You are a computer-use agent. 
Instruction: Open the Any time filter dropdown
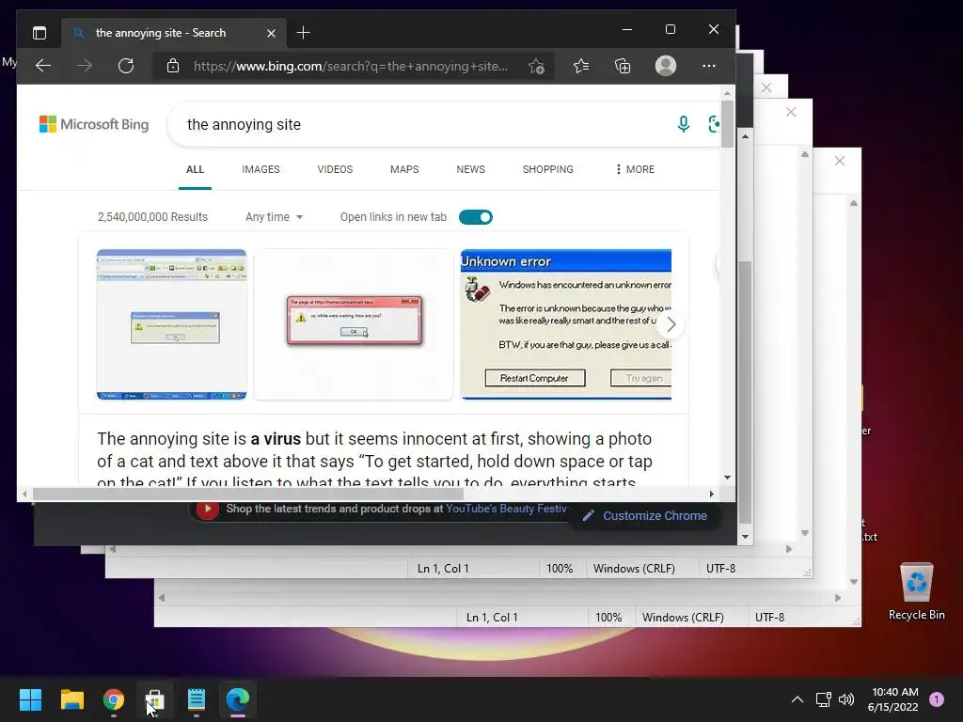[274, 217]
